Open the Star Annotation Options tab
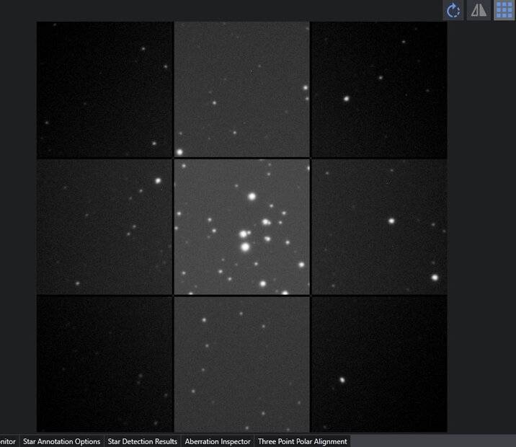 (61, 441)
